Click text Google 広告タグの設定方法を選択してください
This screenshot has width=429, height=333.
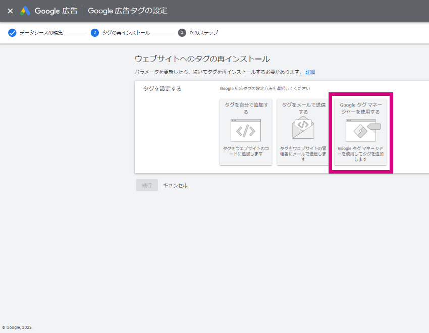coord(265,89)
